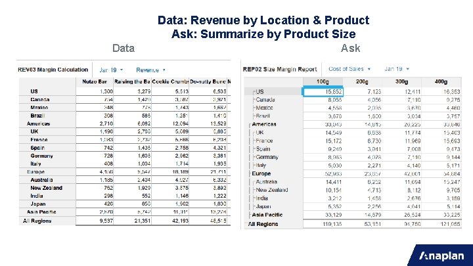Select the India row in REP02 report
The height and width of the screenshot is (266, 473).
[262, 198]
